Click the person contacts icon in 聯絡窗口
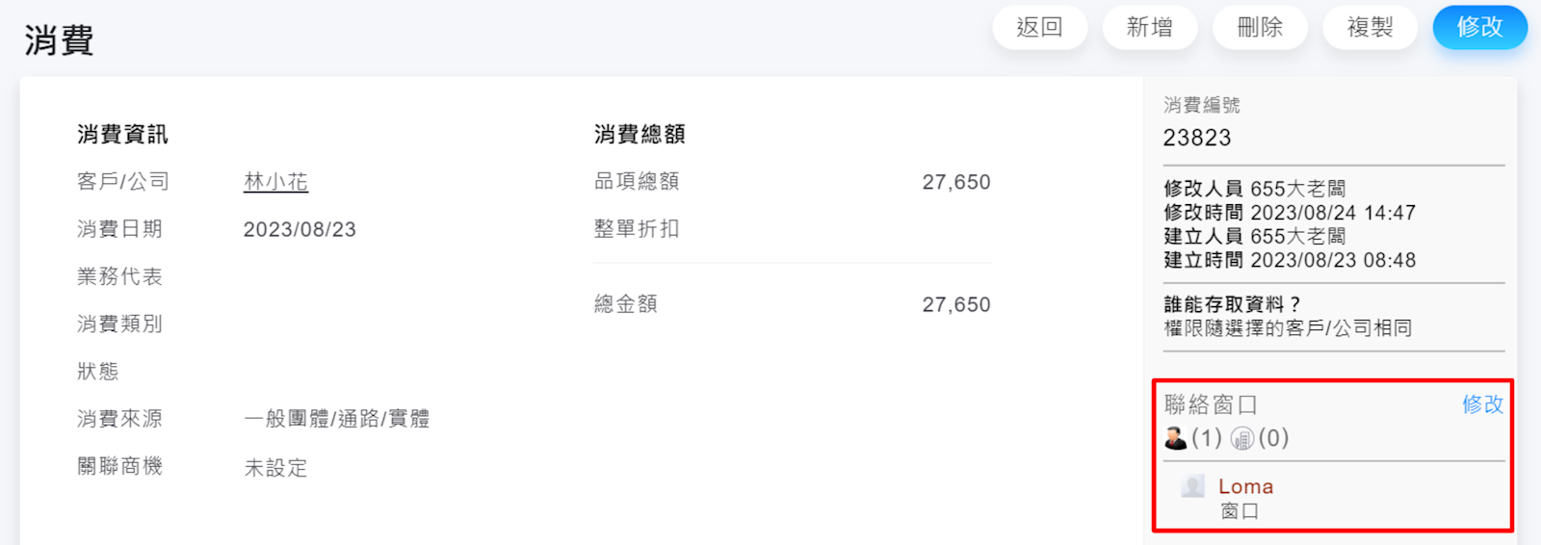 [1176, 438]
